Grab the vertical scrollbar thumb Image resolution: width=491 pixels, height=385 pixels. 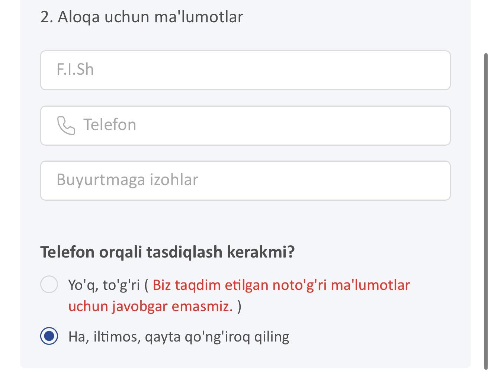click(486, 212)
